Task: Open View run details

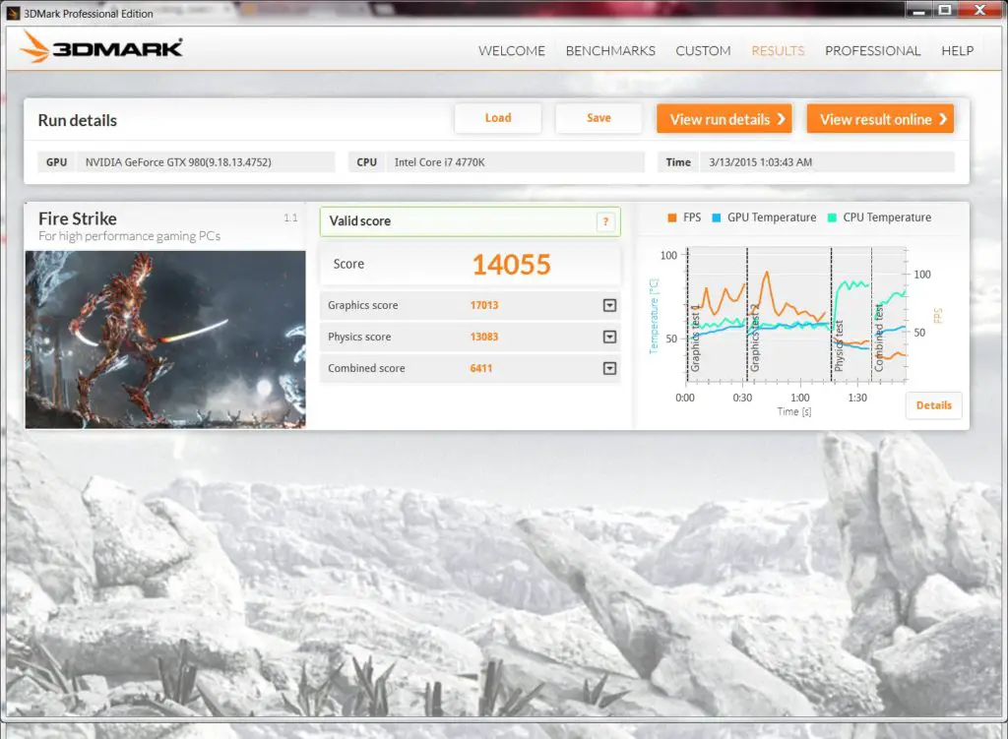Action: click(724, 119)
